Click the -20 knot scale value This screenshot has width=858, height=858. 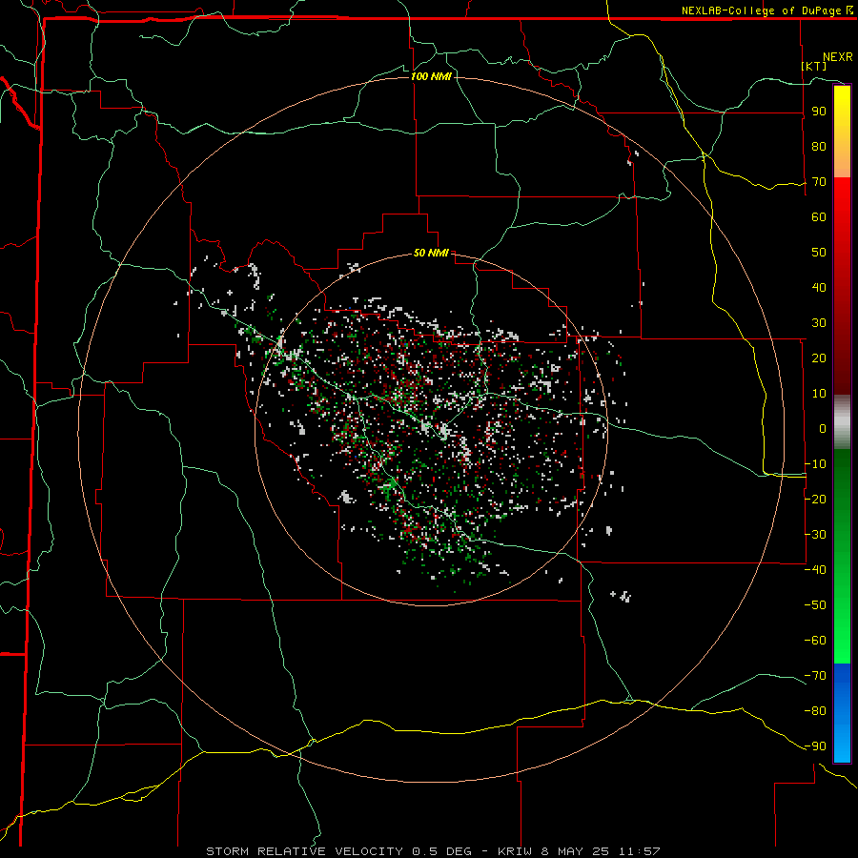coord(815,499)
